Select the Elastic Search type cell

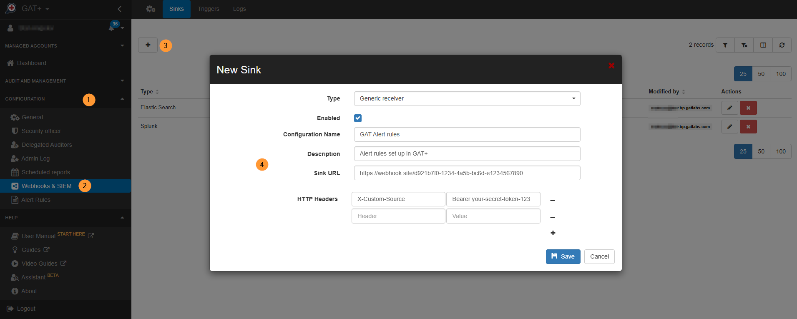point(158,107)
